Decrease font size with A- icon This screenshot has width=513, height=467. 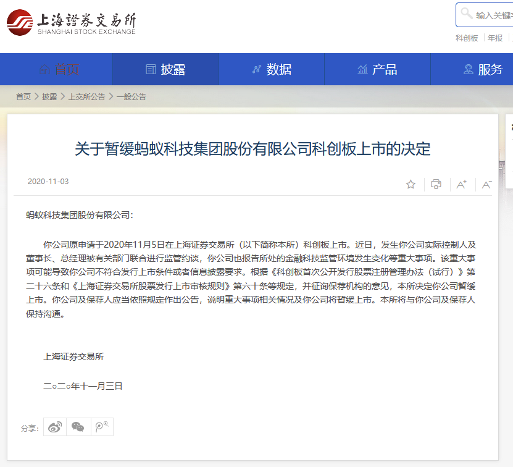tap(487, 184)
